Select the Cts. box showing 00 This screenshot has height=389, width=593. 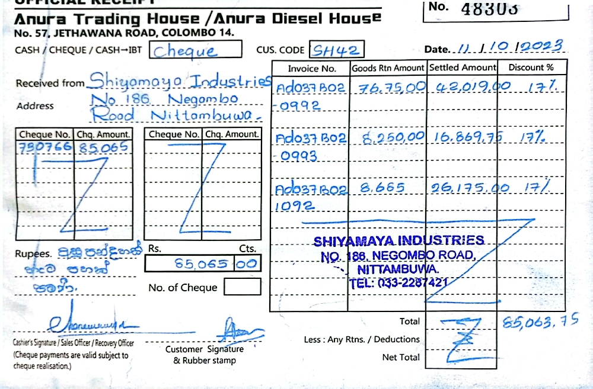pyautogui.click(x=247, y=263)
